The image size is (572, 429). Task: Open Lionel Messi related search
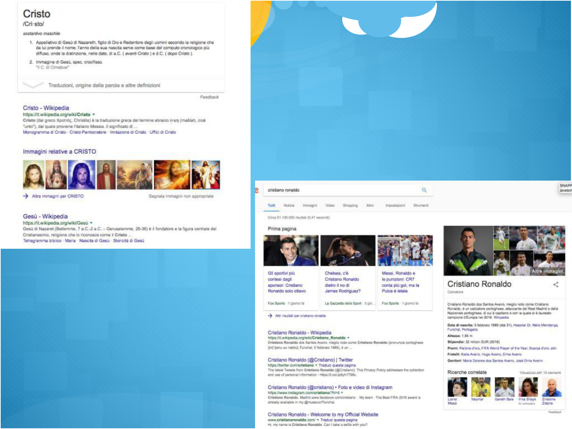click(457, 391)
